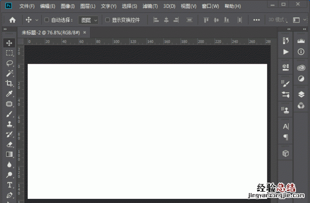Collapse the rightmost panel column arrows
This screenshot has width=310, height=203.
[x=304, y=29]
